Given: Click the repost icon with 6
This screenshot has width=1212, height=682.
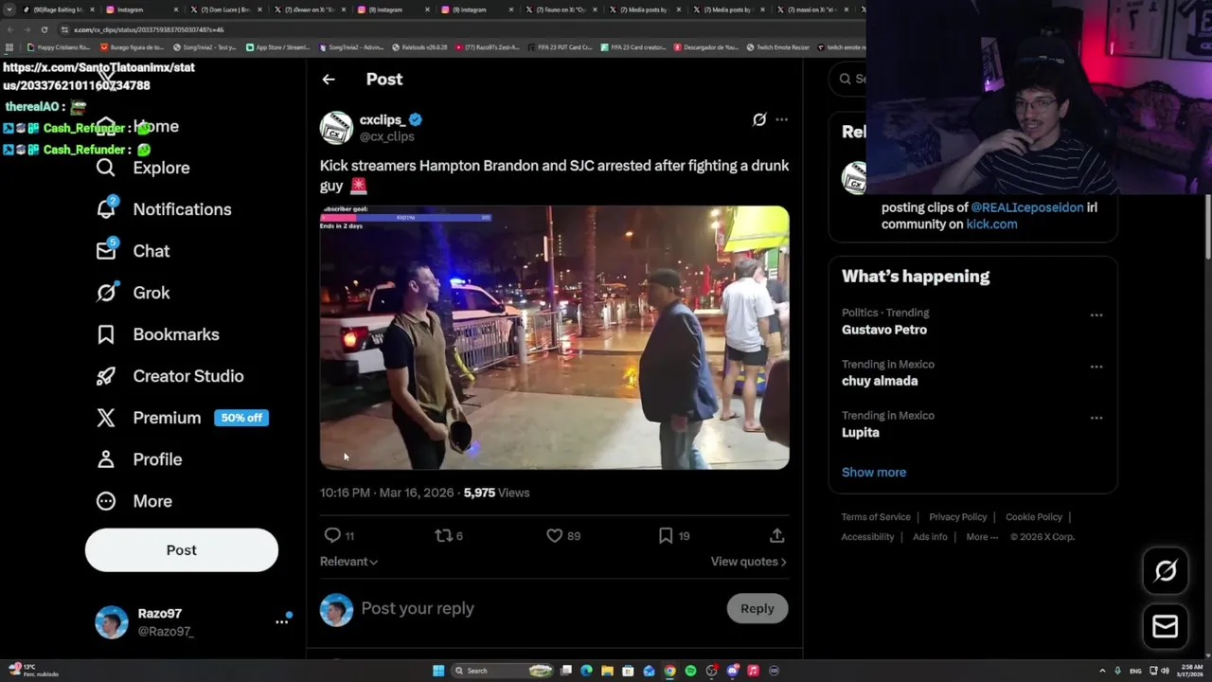Looking at the screenshot, I should [442, 535].
